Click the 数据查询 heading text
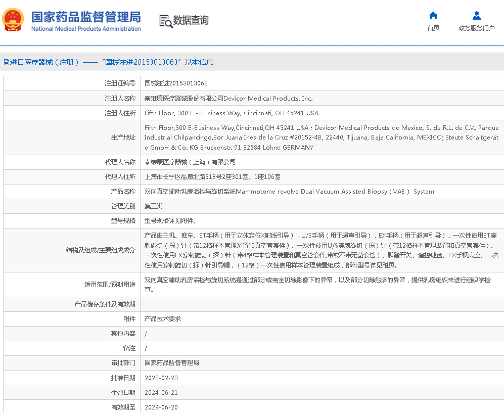Viewport: 504px width, 413px height. coord(191,20)
